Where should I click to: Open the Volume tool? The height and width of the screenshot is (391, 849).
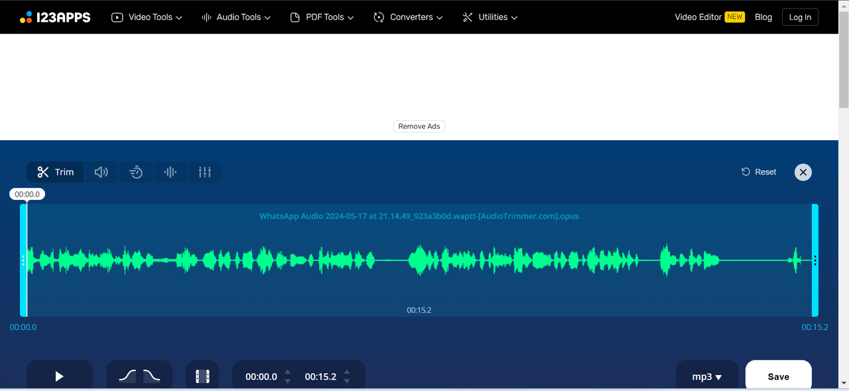tap(101, 172)
